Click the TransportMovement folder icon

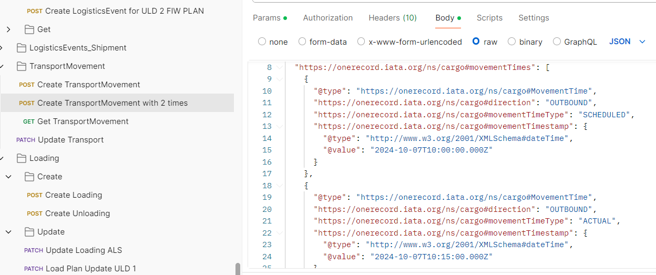[x=22, y=66]
